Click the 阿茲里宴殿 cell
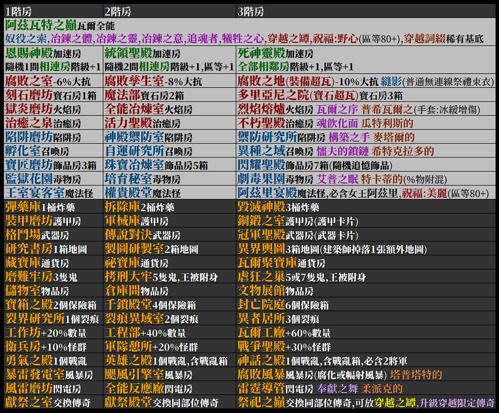The image size is (499, 413). coord(366,193)
